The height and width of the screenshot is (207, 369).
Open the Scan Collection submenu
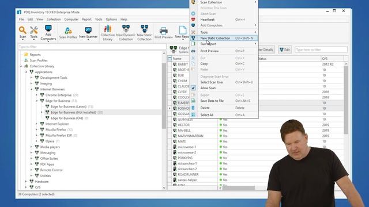point(224,2)
